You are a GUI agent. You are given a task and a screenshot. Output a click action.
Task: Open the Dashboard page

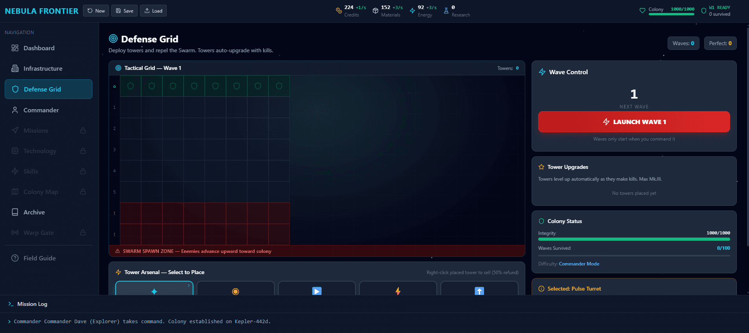coord(48,48)
